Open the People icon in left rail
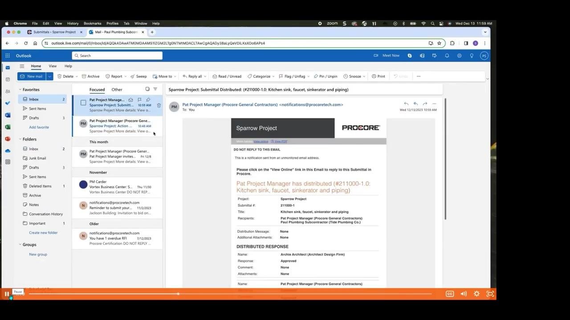Screen dimensions: 570x320 coord(8,91)
